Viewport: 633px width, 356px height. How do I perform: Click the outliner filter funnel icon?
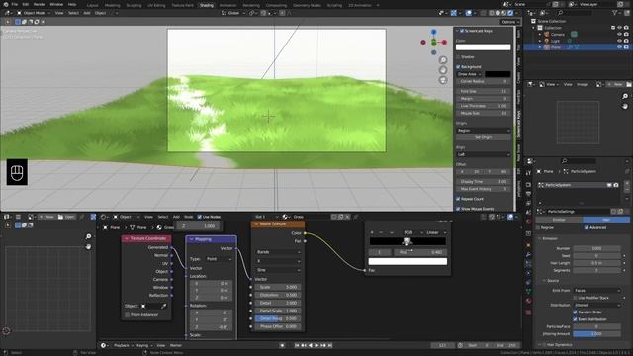[x=614, y=13]
